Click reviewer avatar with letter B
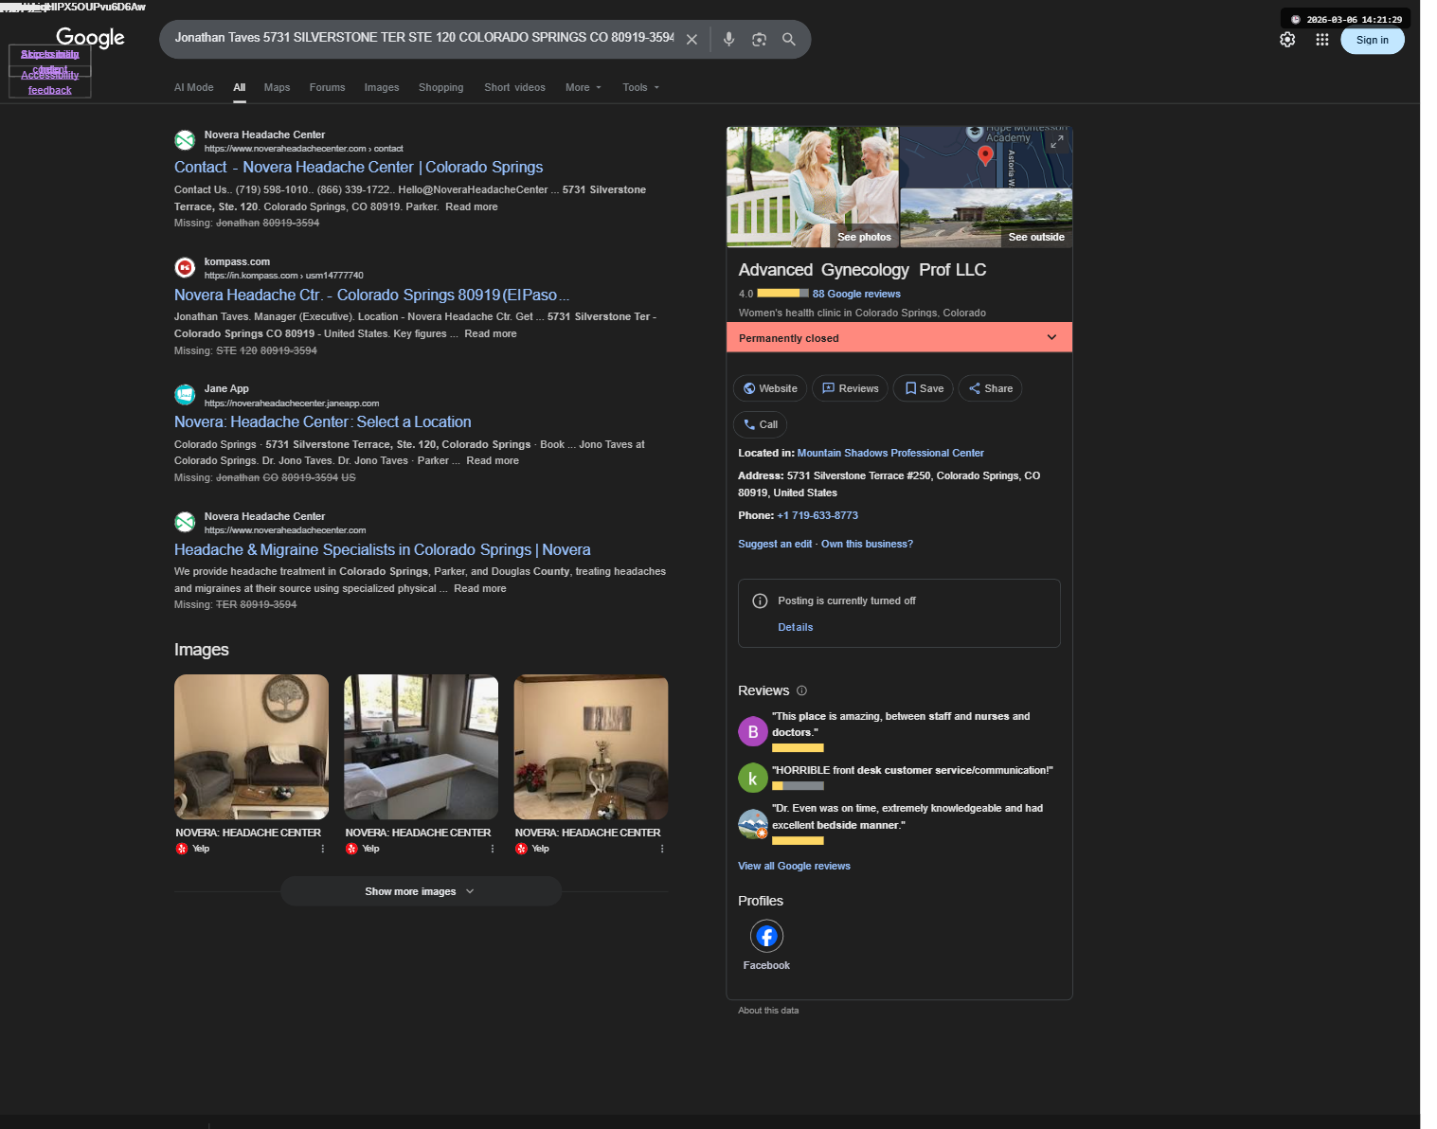This screenshot has height=1129, width=1437. pyautogui.click(x=753, y=731)
